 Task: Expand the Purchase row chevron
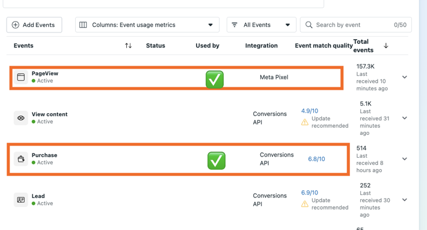tap(405, 159)
